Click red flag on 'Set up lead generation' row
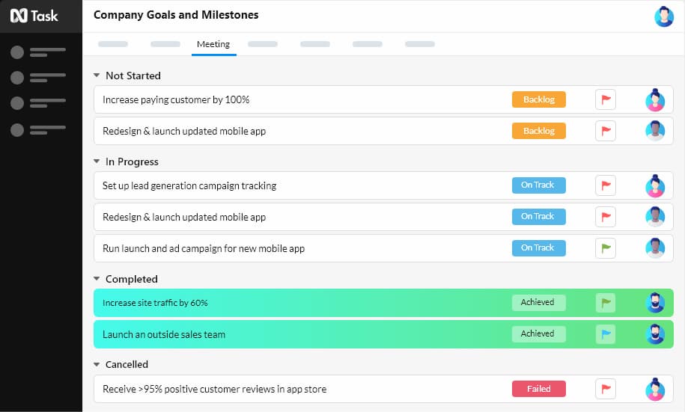Image resolution: width=685 pixels, height=412 pixels. 606,185
